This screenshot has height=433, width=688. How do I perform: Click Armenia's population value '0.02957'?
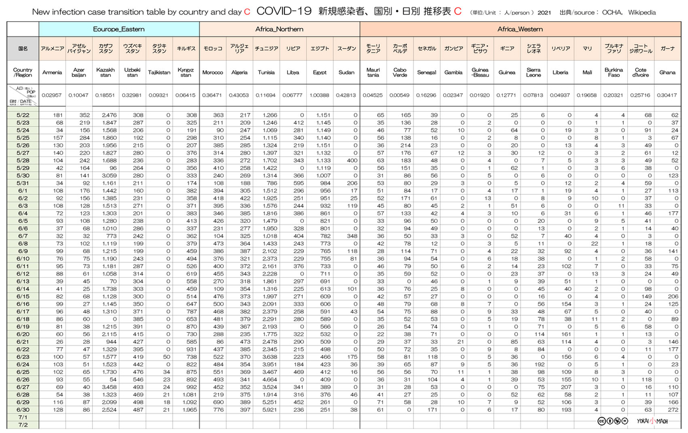pos(53,95)
